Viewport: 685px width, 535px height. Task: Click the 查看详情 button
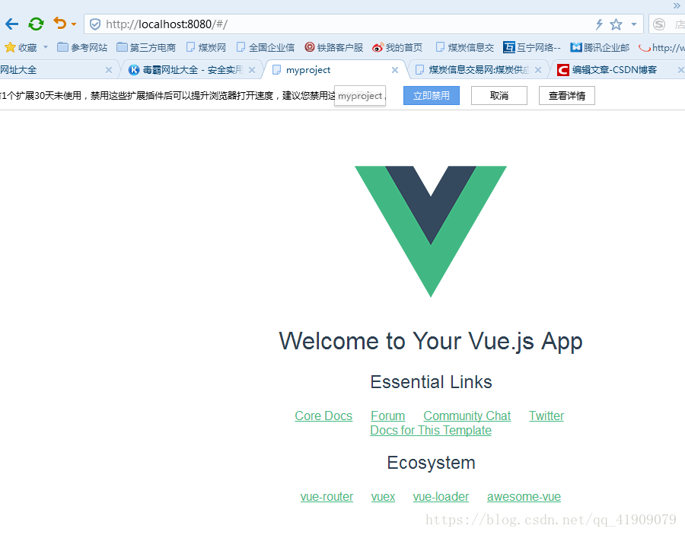[x=566, y=96]
